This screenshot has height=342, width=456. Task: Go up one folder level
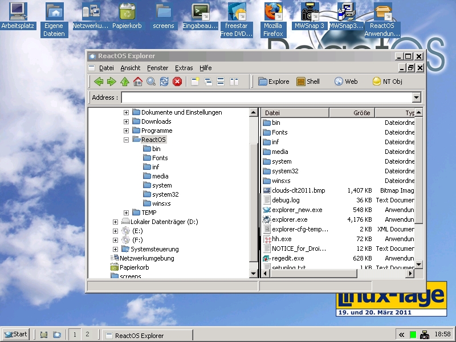pos(125,82)
